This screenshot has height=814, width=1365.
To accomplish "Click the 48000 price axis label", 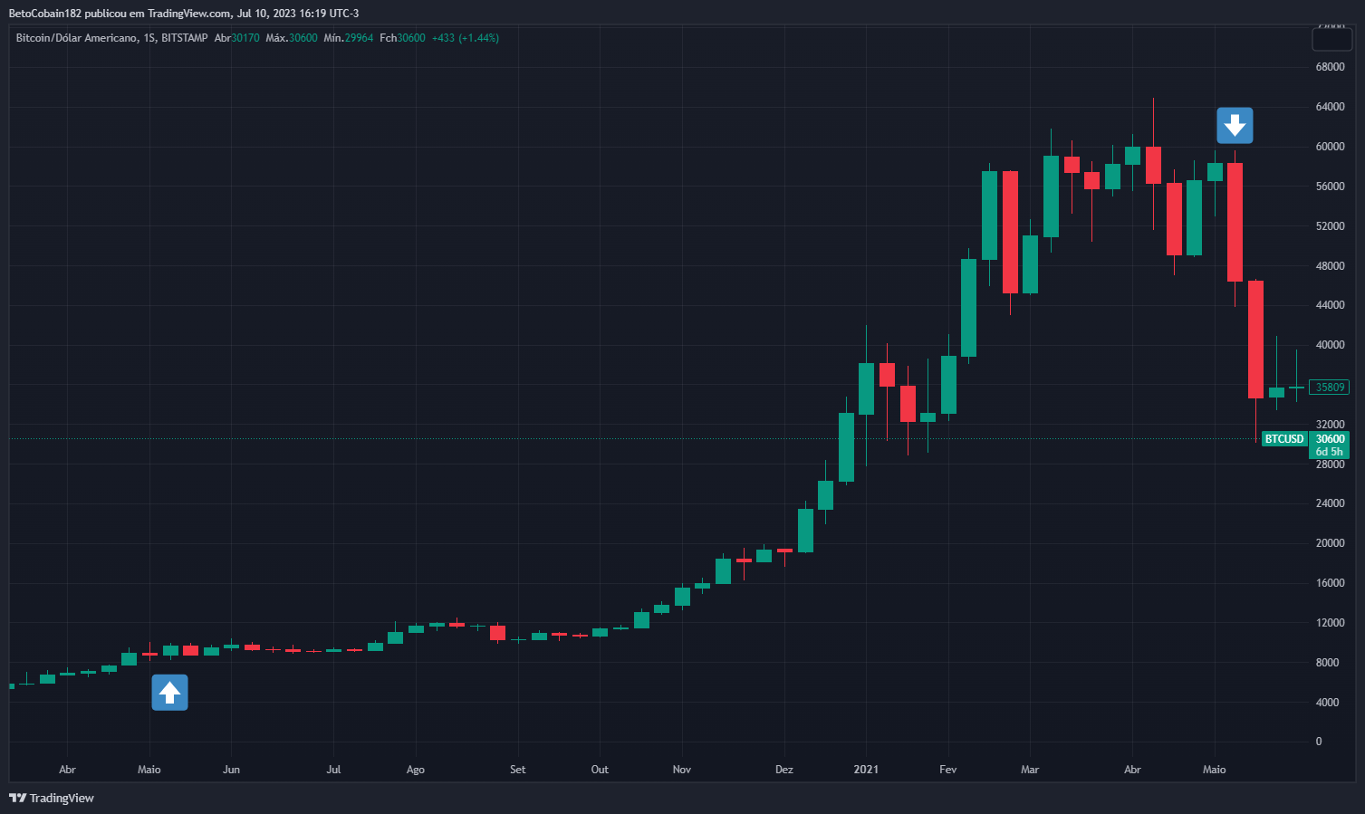I will click(x=1330, y=266).
